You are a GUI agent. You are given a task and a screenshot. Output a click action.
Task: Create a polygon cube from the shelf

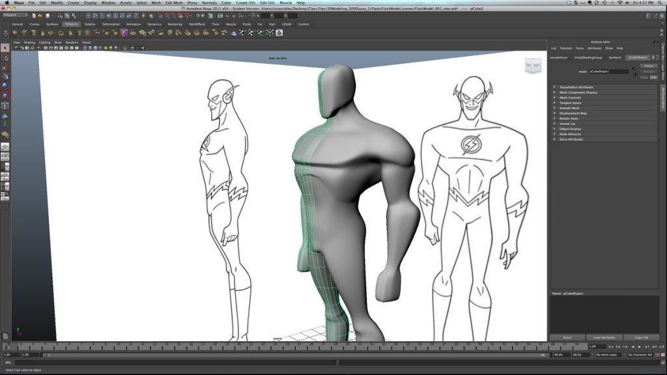(x=24, y=33)
